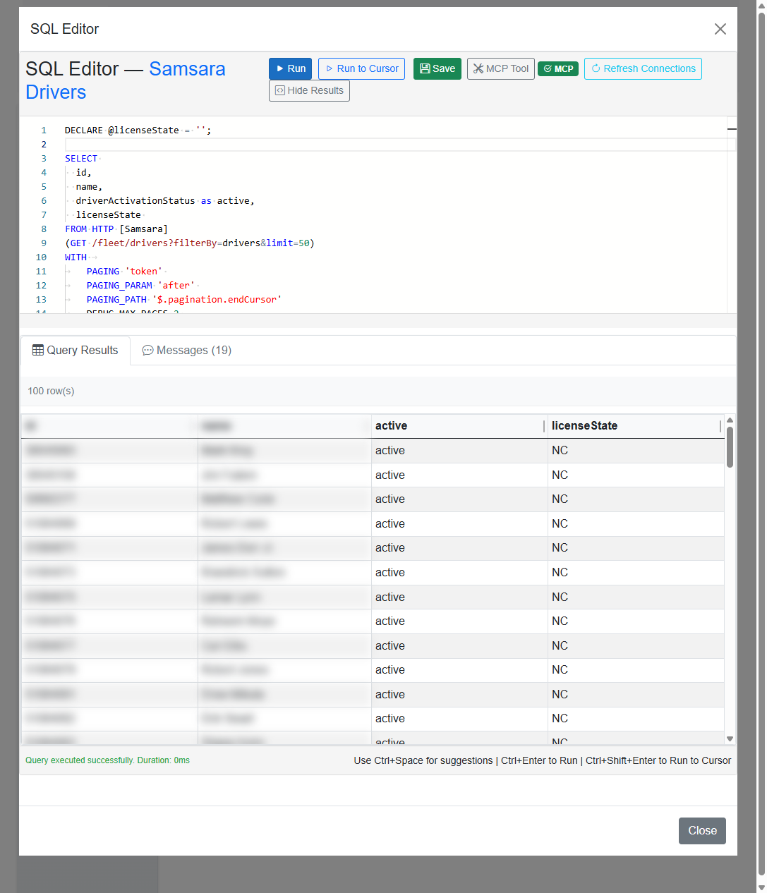
Task: Click the MCP Tool wrench icon
Action: point(478,68)
